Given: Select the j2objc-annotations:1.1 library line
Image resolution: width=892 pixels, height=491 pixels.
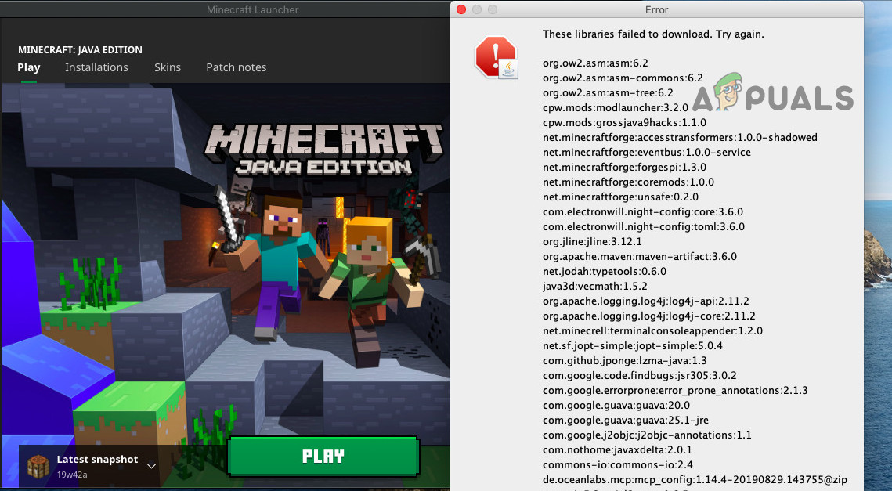Looking at the screenshot, I should coord(647,435).
